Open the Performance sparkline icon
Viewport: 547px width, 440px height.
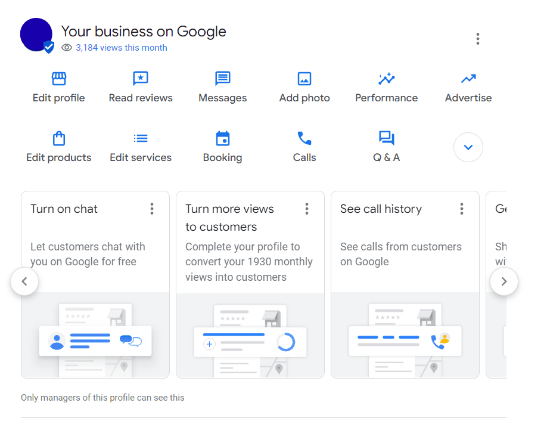[x=387, y=79]
